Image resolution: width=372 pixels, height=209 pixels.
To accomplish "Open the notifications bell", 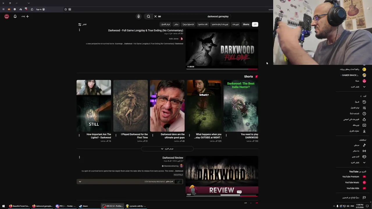I will 15,17.
